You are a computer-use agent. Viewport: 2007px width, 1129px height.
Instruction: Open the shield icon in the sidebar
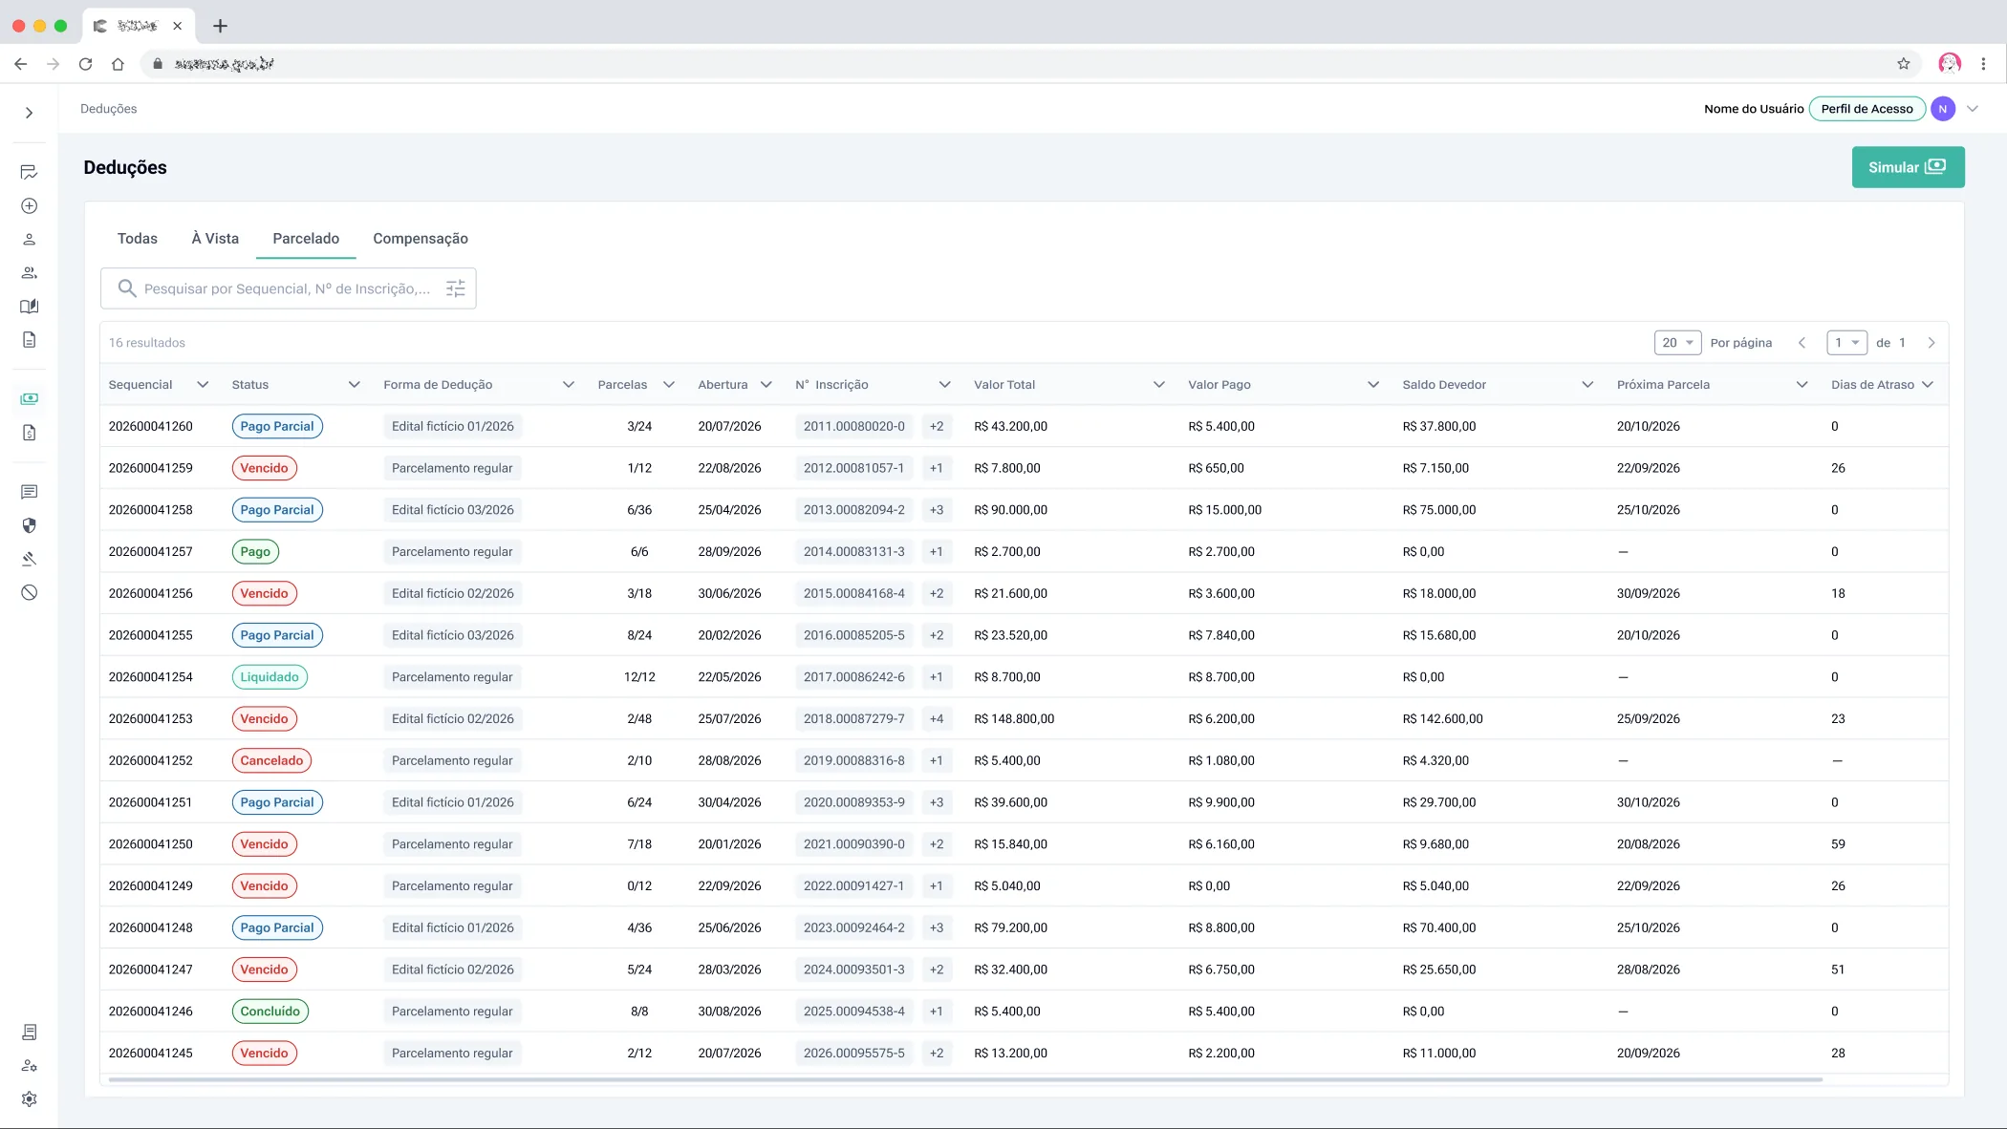(30, 525)
